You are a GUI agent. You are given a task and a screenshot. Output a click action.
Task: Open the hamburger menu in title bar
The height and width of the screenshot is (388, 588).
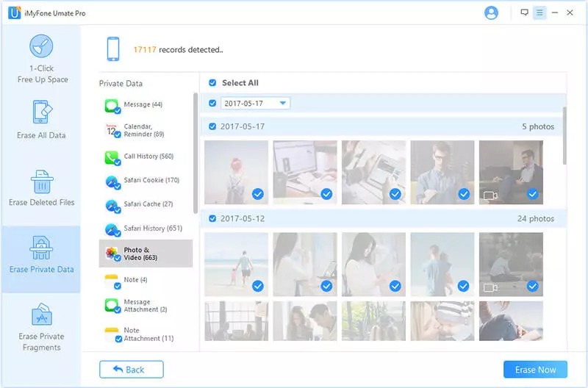[x=539, y=12]
